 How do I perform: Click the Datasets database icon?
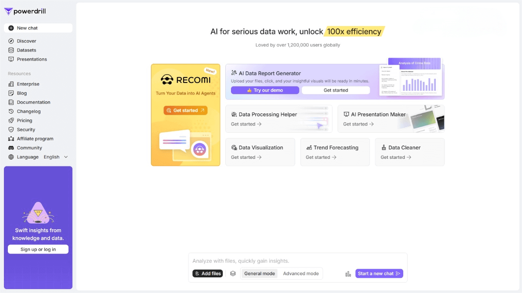[11, 50]
